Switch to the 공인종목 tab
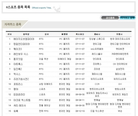This screenshot has height=116, width=138. (110, 18)
